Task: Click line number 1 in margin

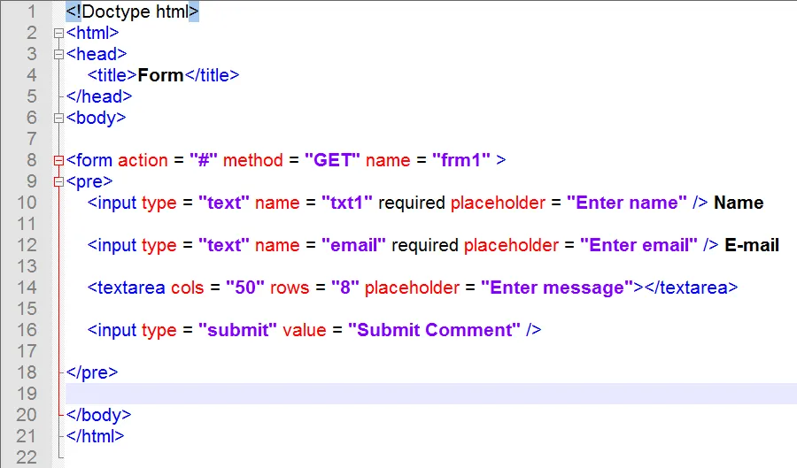Action: (x=32, y=12)
